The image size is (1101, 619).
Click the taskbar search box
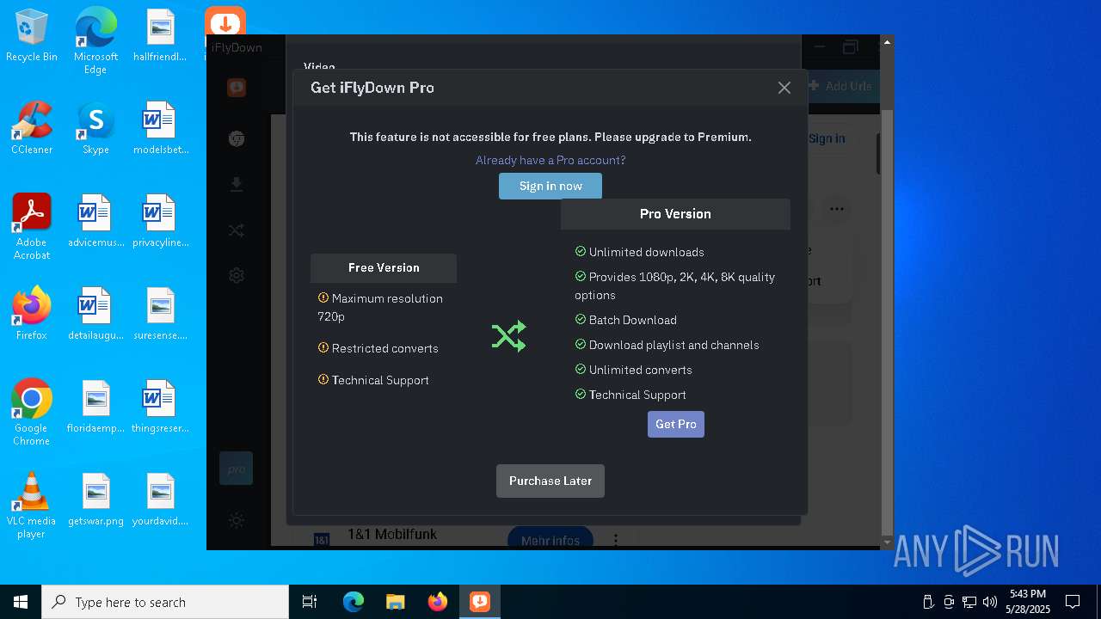pos(165,602)
